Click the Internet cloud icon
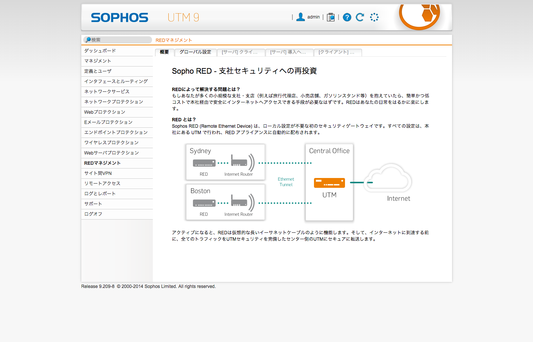The height and width of the screenshot is (342, 533). tap(388, 177)
